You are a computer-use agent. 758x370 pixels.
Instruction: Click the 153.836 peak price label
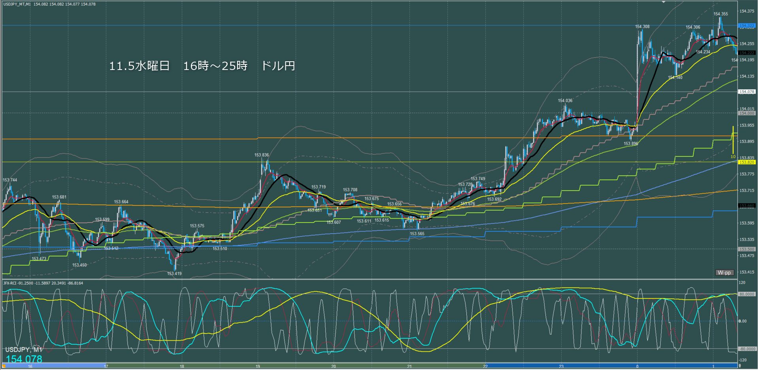(261, 155)
